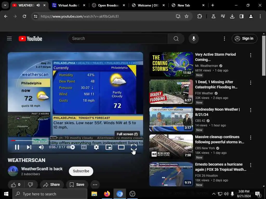Open Deadly Flooding video thumbnail

point(171,92)
